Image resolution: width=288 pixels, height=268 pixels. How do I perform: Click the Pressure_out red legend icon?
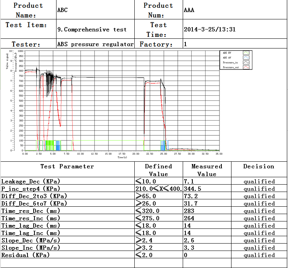point(246,67)
